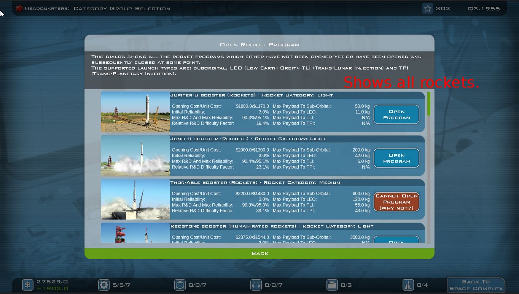Click Jupiter-C cost $1800.0/$1170.0

click(x=252, y=106)
